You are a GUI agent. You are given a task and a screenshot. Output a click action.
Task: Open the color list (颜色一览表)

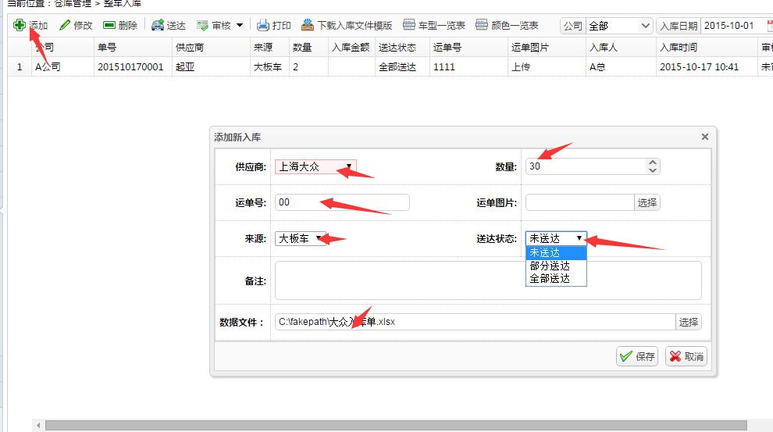click(x=482, y=26)
